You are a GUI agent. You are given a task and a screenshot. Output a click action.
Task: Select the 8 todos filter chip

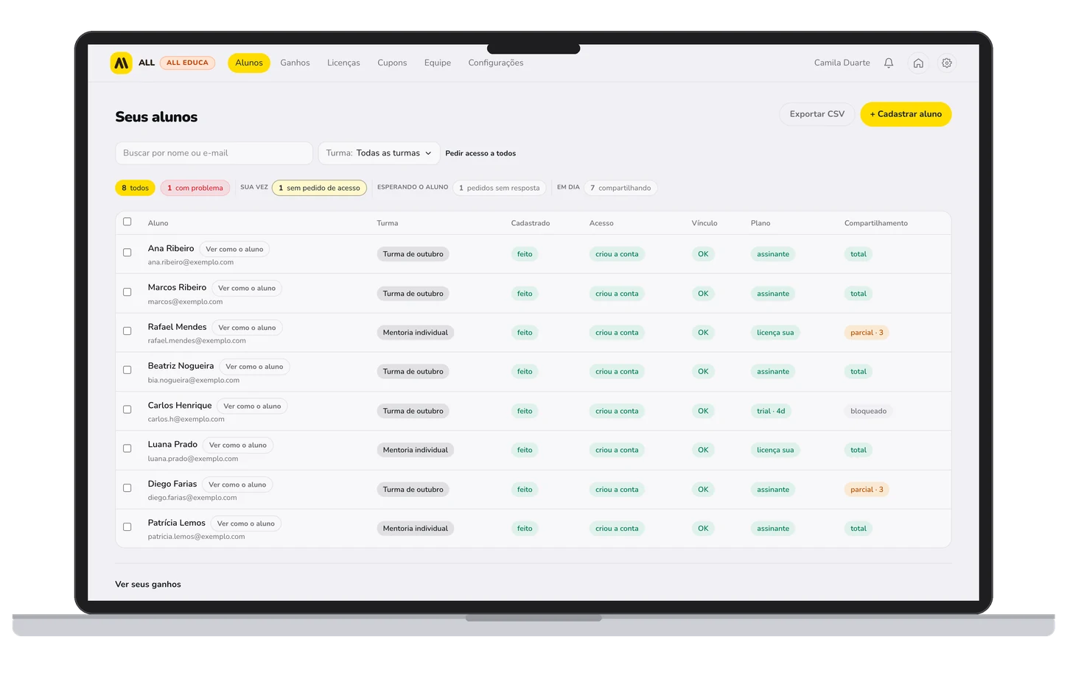[x=135, y=188]
